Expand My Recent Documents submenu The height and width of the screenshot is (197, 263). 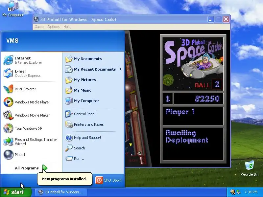pyautogui.click(x=94, y=69)
